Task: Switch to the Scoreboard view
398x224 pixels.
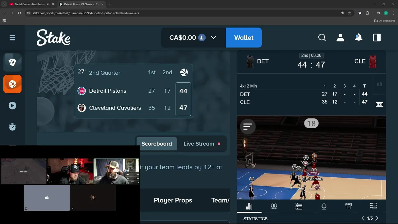Action: (x=157, y=144)
